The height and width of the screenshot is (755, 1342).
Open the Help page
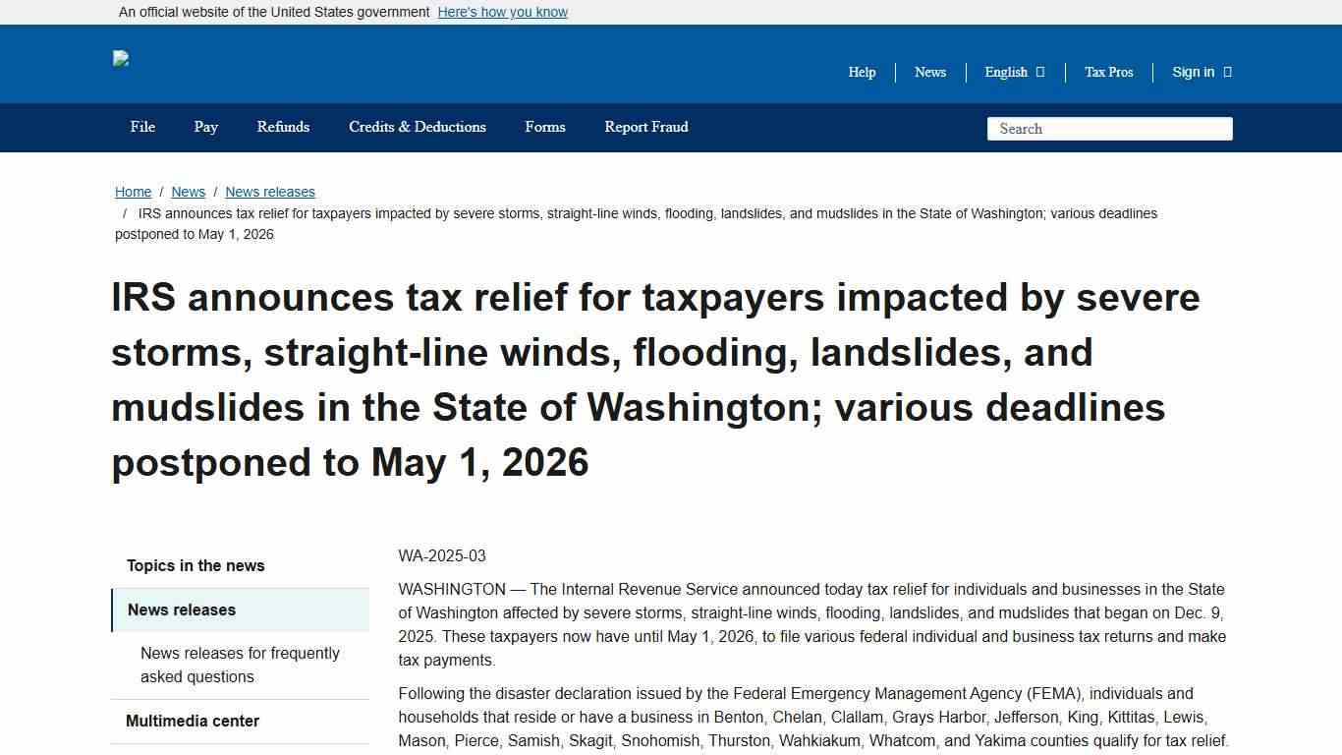861,72
